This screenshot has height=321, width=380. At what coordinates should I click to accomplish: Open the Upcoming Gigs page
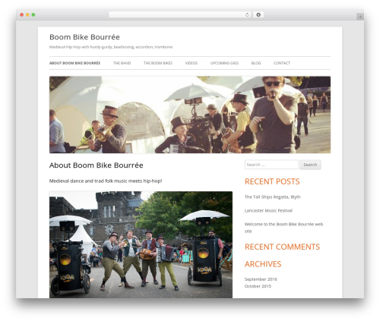[224, 63]
